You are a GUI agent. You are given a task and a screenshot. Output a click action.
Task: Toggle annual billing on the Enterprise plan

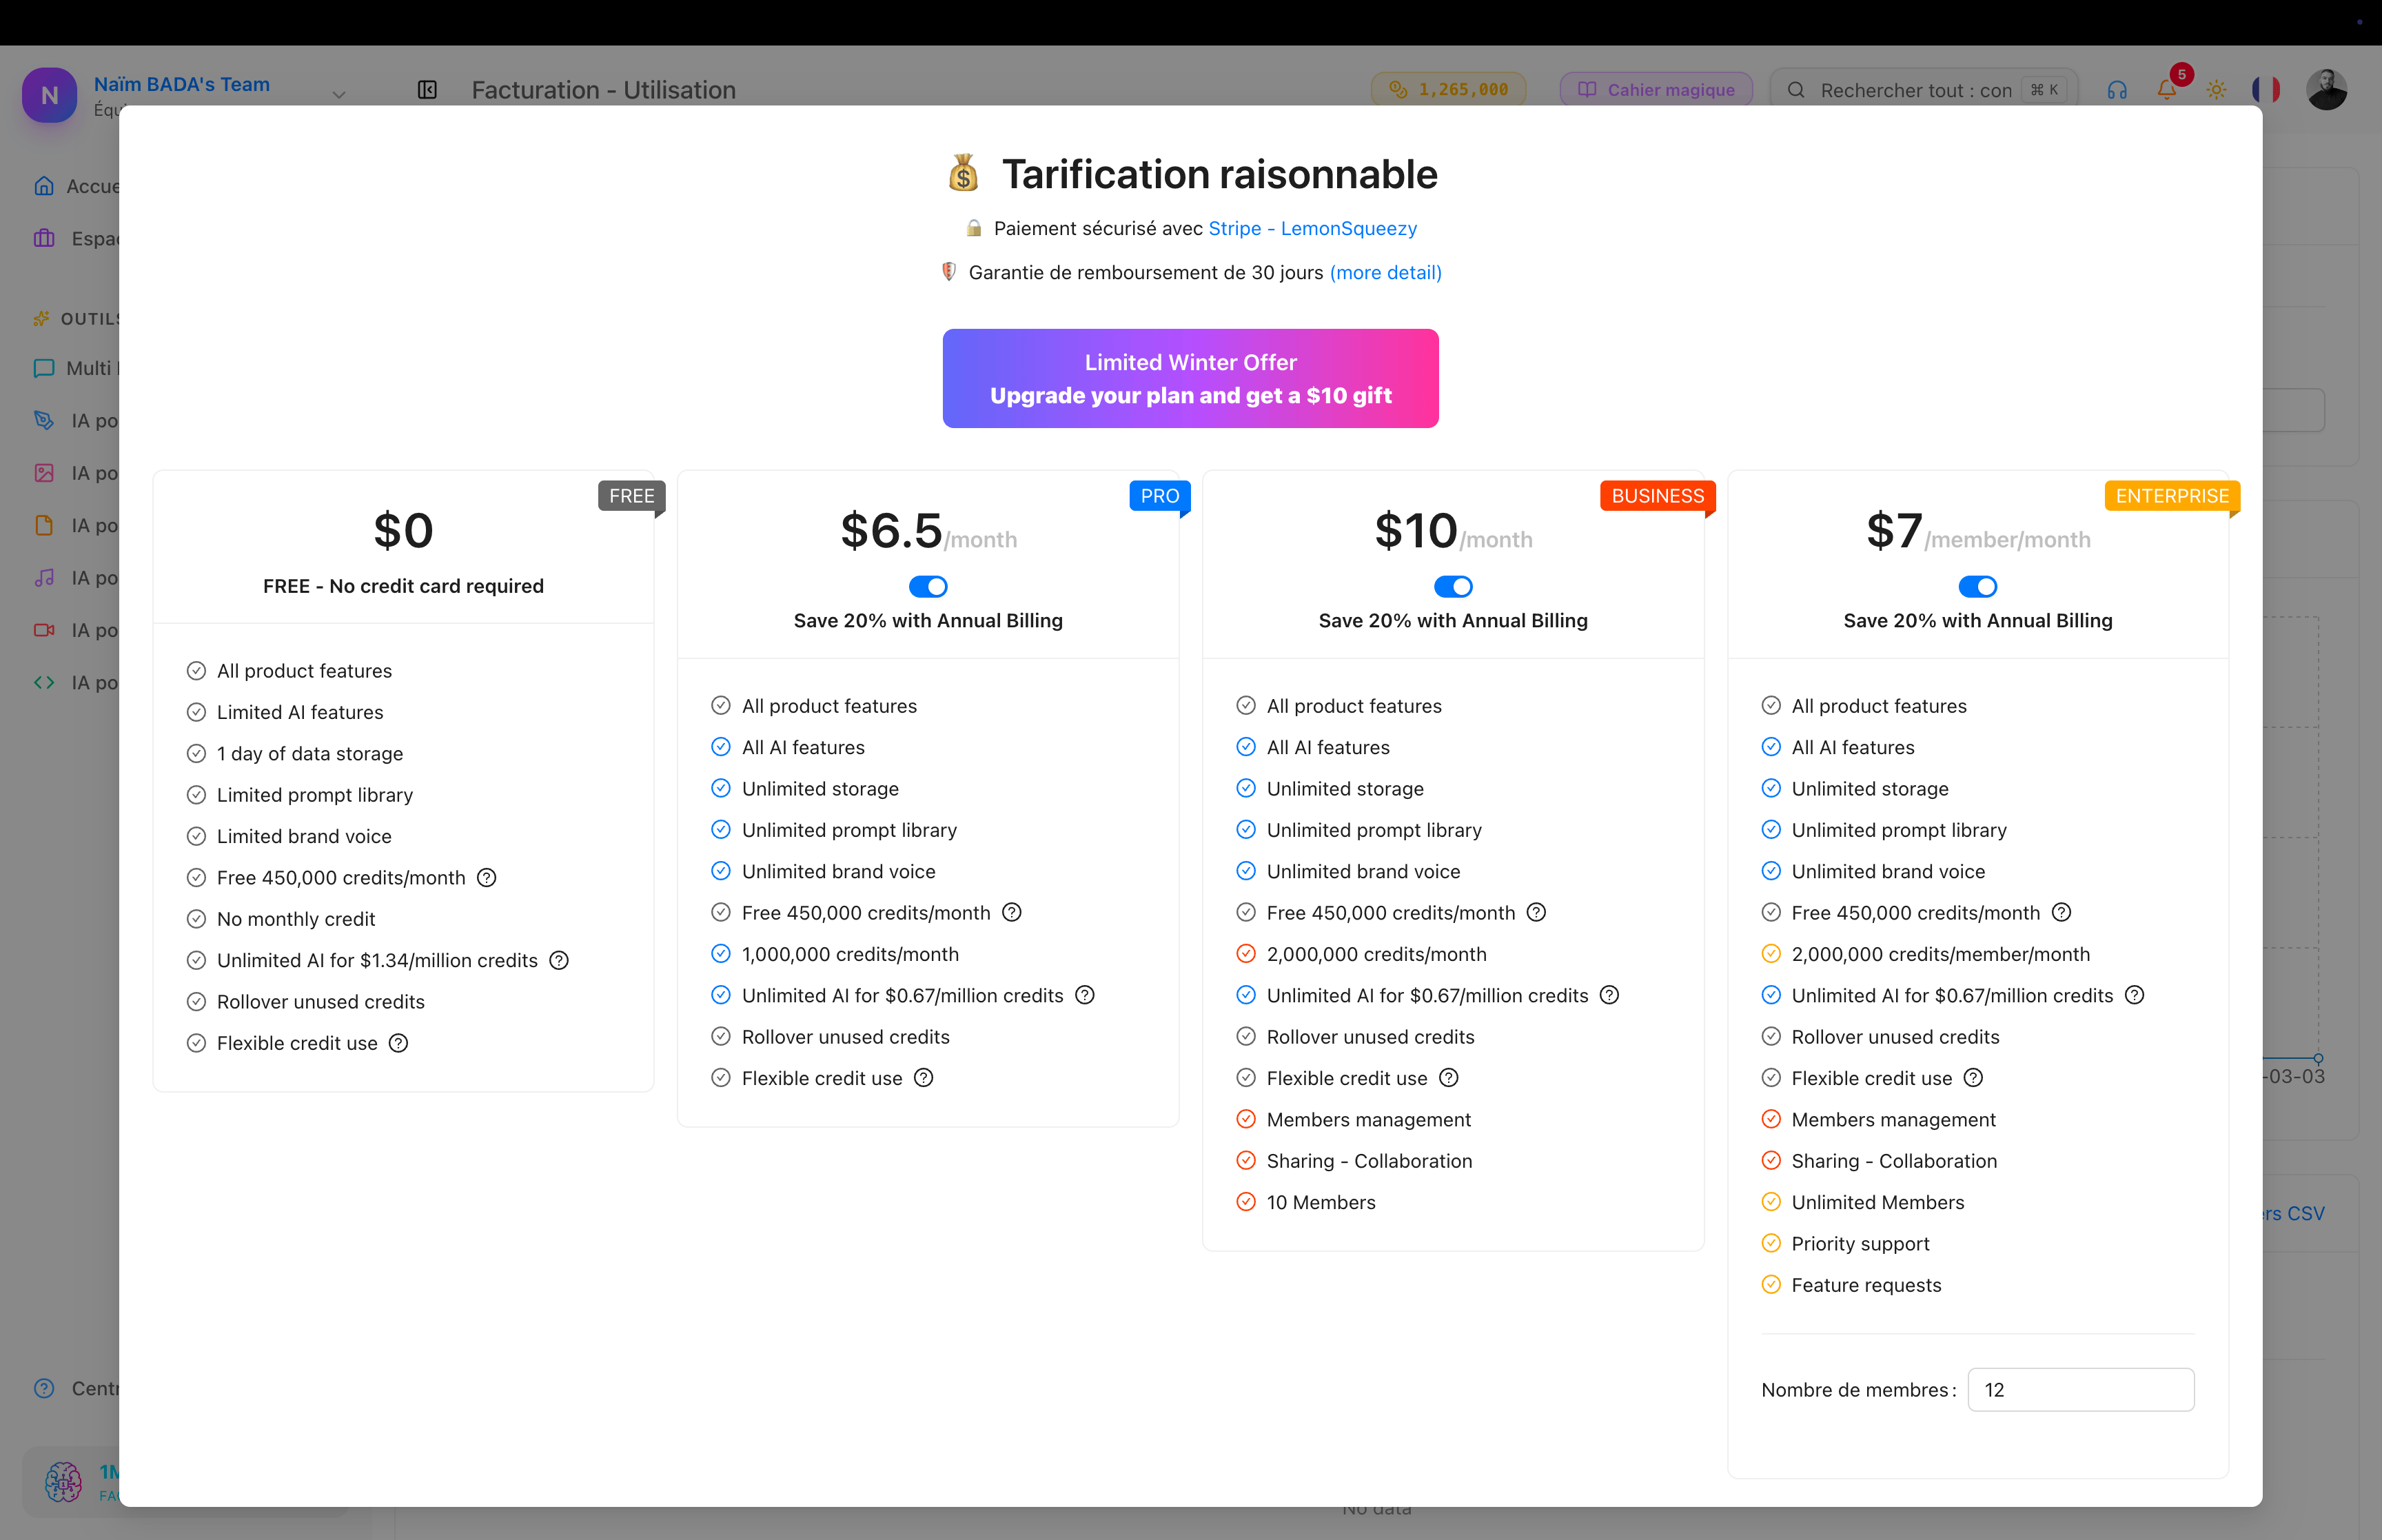pos(1977,586)
